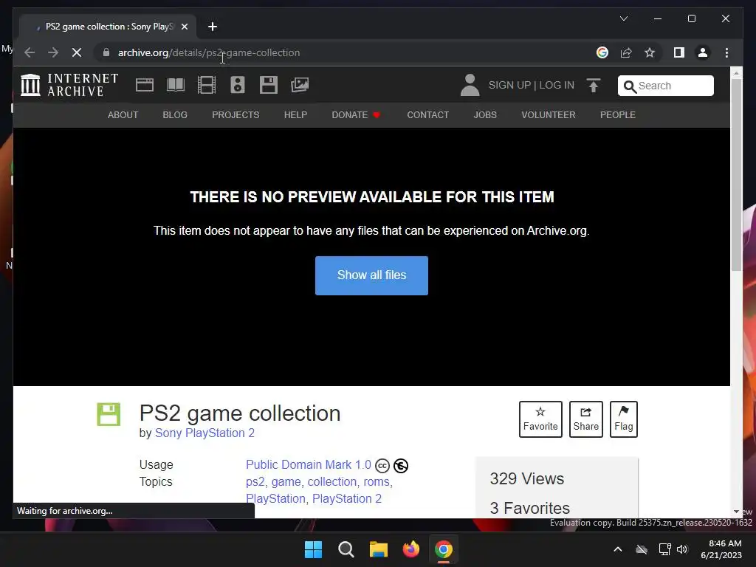The width and height of the screenshot is (756, 567).
Task: Open the HELP menu item
Action: click(295, 115)
